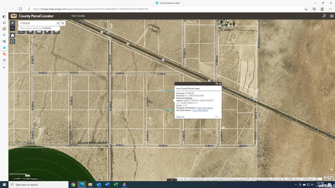The height and width of the screenshot is (188, 335).
Task: Open the print widget
Action: [x=56, y=32]
